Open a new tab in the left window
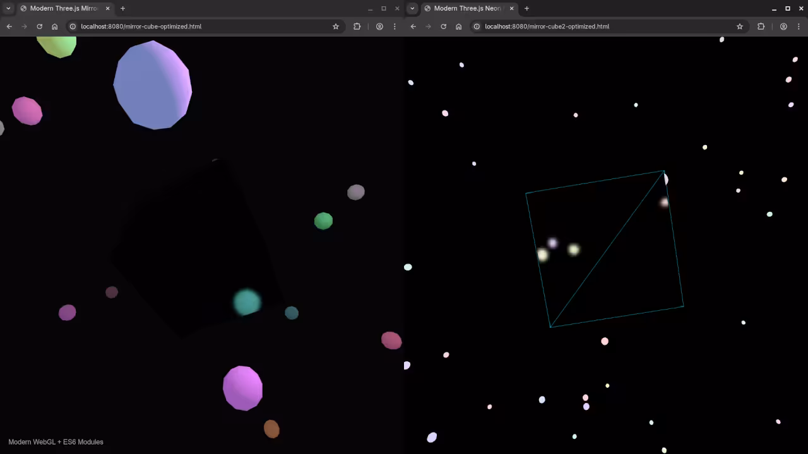Viewport: 808px width, 454px height. pos(122,8)
